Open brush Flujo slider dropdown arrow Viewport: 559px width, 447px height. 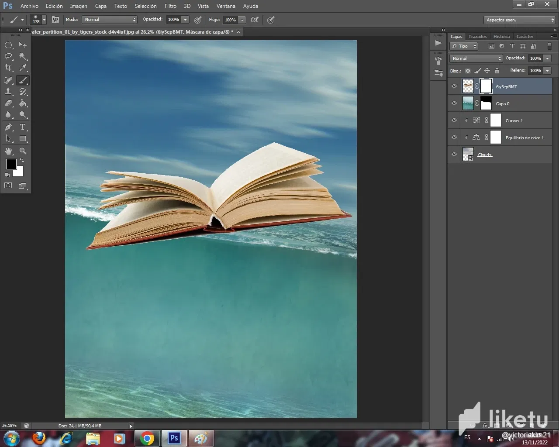[x=242, y=20]
